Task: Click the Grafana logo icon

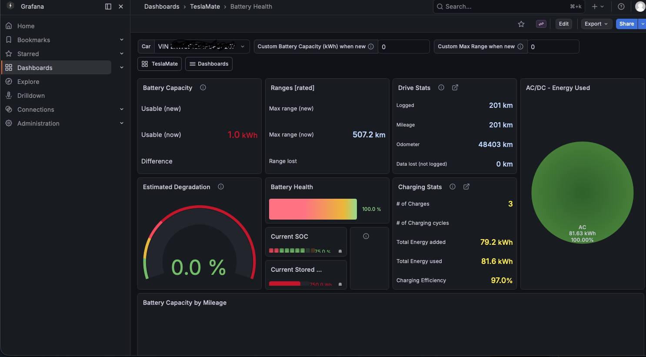Action: point(10,6)
